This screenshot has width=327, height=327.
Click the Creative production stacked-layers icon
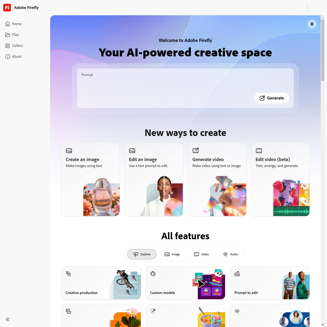point(68,274)
